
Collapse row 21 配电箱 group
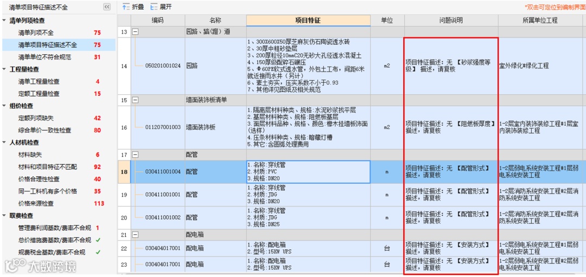click(x=135, y=235)
